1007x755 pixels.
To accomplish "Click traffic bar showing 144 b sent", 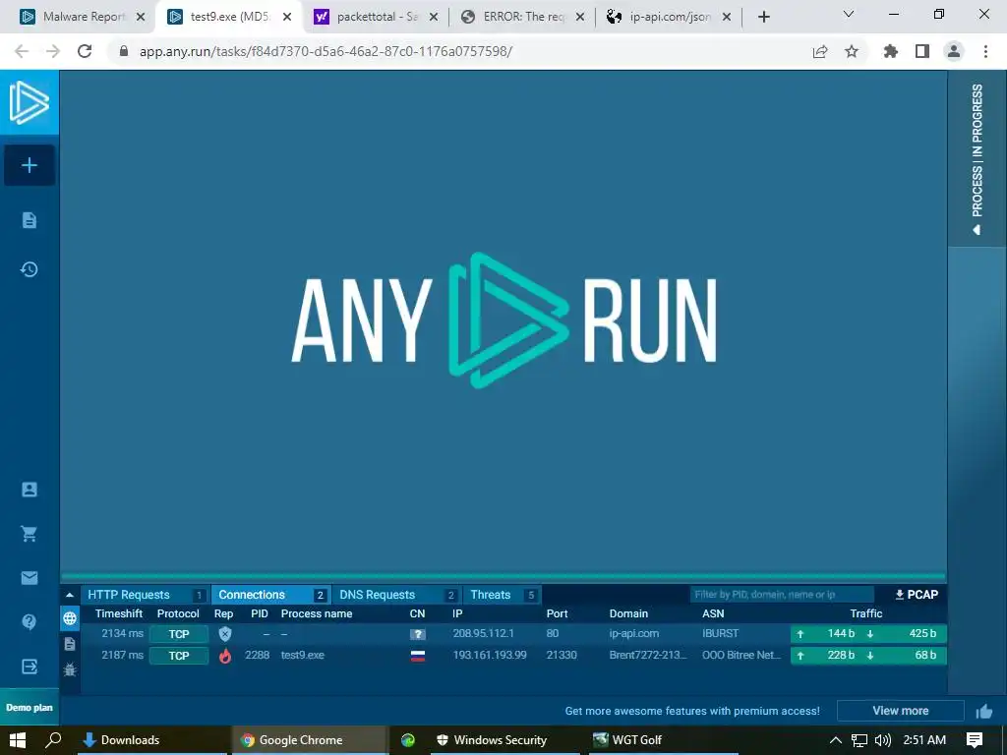I will tap(868, 634).
